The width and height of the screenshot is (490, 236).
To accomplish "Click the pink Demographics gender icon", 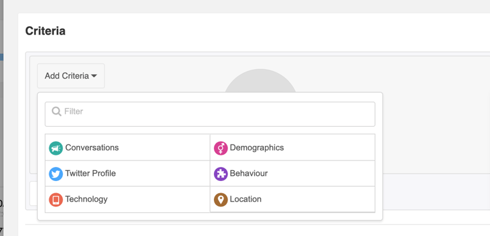I will click(220, 148).
